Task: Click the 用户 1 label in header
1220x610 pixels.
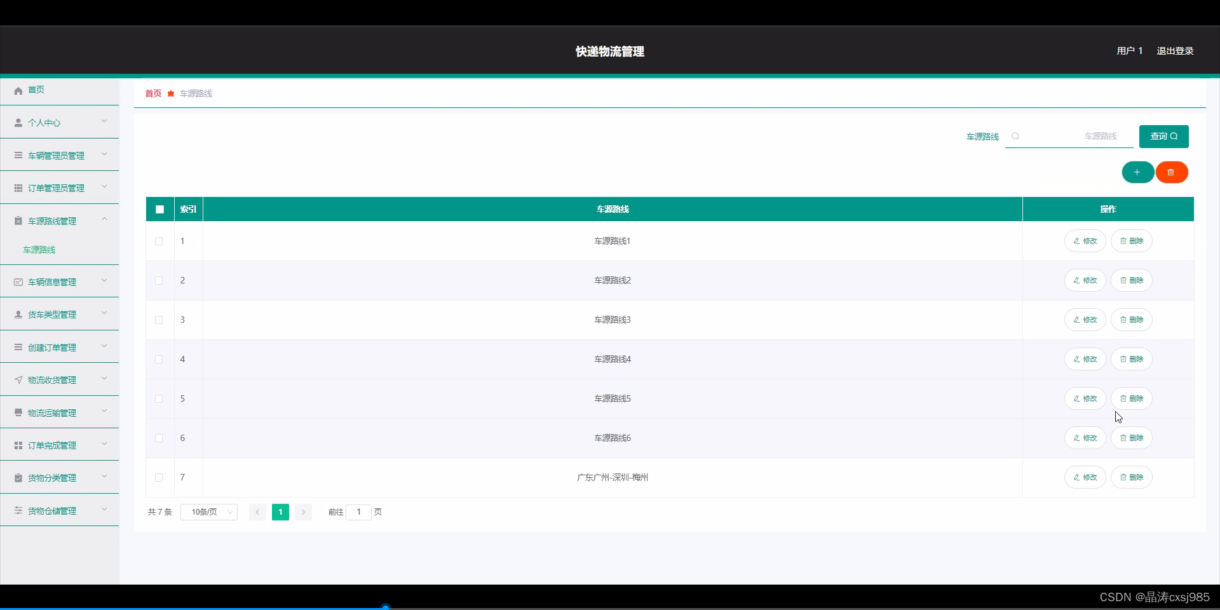Action: pos(1130,51)
